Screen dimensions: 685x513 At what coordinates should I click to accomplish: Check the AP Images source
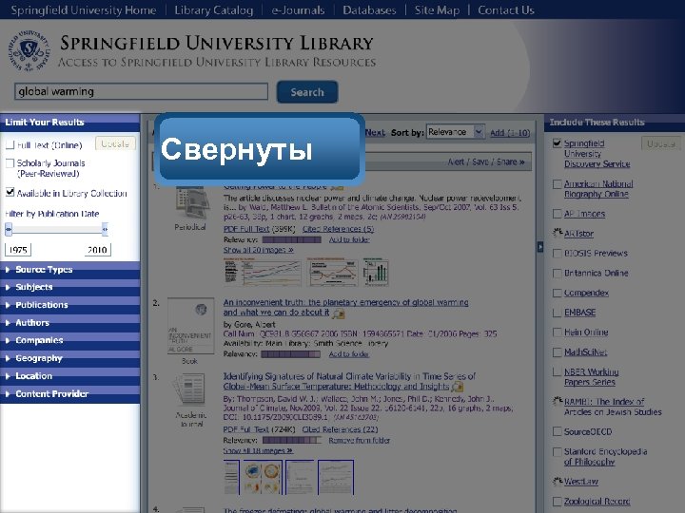(x=557, y=214)
